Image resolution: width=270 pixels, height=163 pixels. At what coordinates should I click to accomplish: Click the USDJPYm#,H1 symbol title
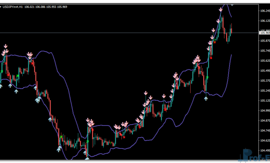pos(12,7)
